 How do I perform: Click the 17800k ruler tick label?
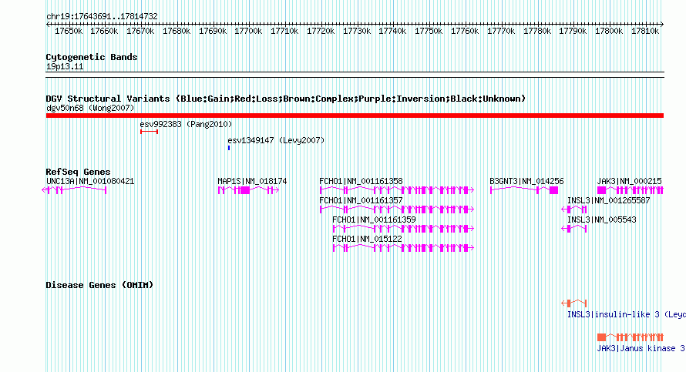coord(609,31)
